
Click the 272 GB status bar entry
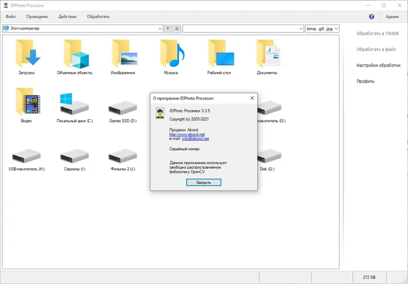(369, 277)
